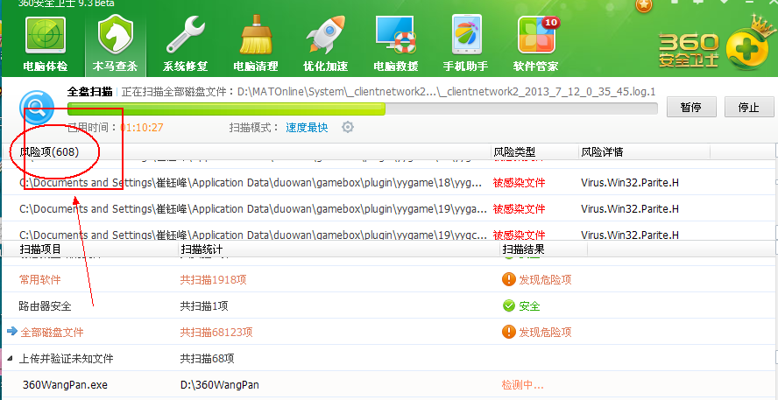Click 共扫描68123项 statistic
This screenshot has height=400, width=778.
pos(216,332)
